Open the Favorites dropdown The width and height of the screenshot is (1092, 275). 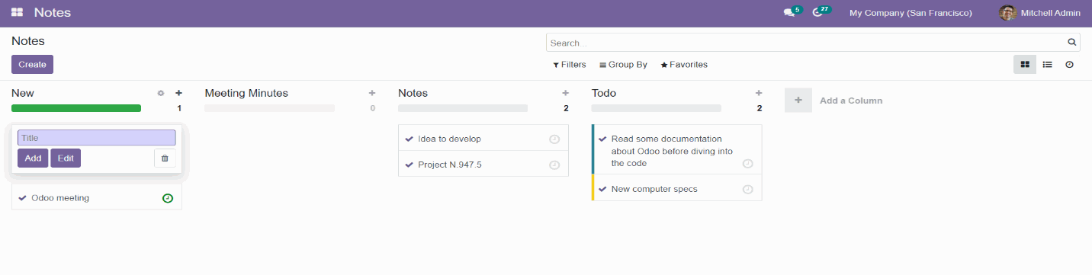684,65
